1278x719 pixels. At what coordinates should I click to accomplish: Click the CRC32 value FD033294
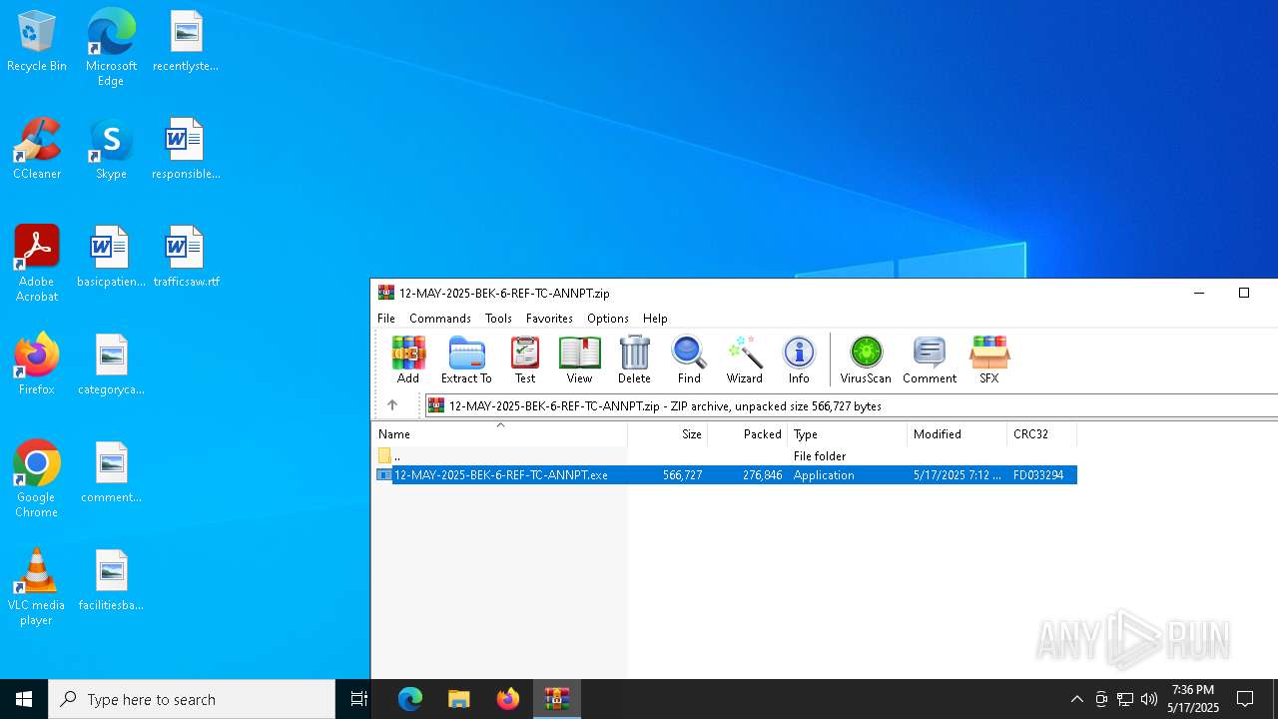[1038, 475]
